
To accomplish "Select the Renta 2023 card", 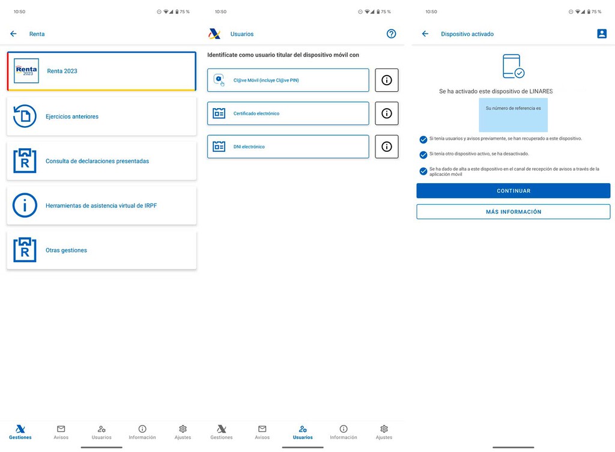I will (x=101, y=71).
